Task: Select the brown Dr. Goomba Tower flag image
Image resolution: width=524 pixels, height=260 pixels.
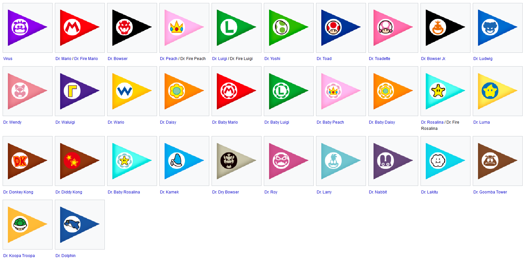Action: point(498,161)
